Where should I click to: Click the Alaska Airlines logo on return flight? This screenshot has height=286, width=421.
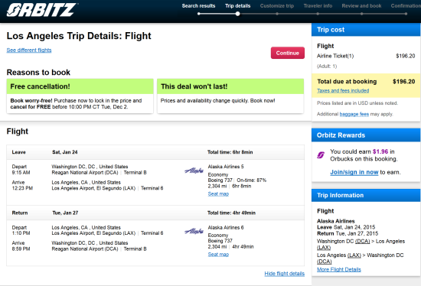pyautogui.click(x=194, y=231)
